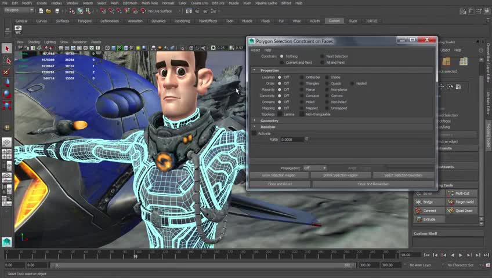Select the 'Next Selection' constrain option
492x278 pixels.
(321, 57)
